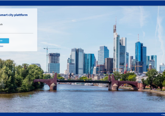Click the left stone bridge pillar
Viewport: 165px width, 116px height.
(53, 82)
